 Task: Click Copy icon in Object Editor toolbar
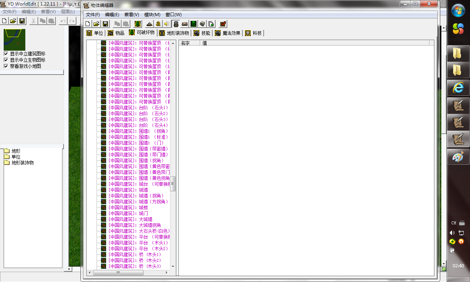(117, 24)
